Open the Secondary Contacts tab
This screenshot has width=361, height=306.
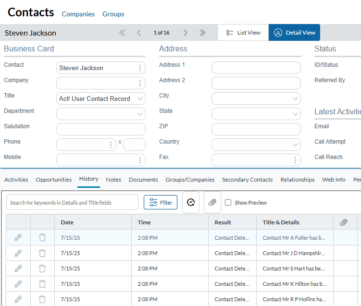coord(247,180)
